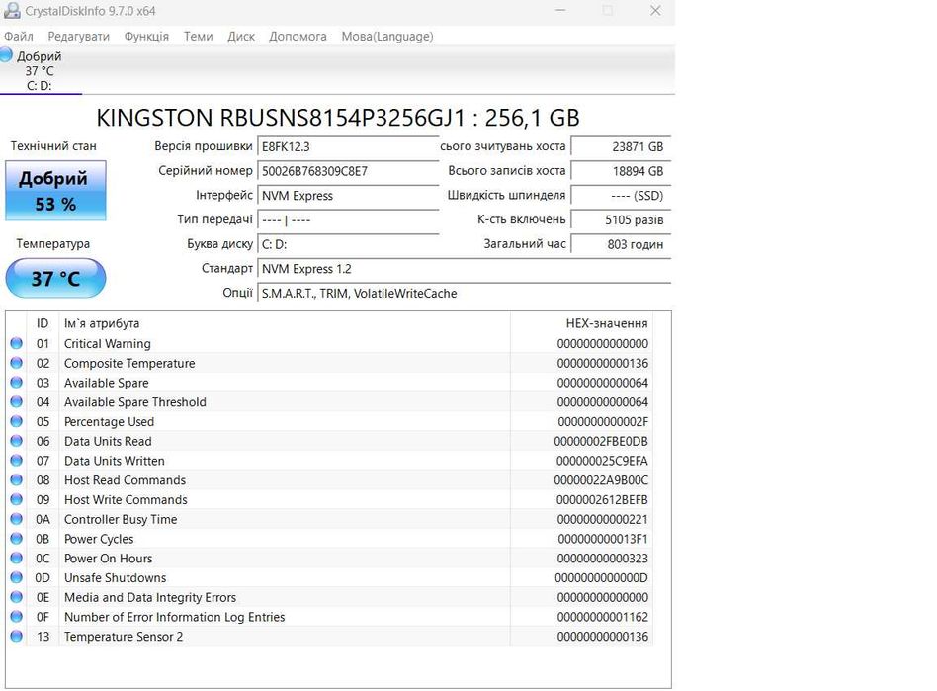
Task: Click the power-on hours value 803 годин
Action: click(x=621, y=244)
